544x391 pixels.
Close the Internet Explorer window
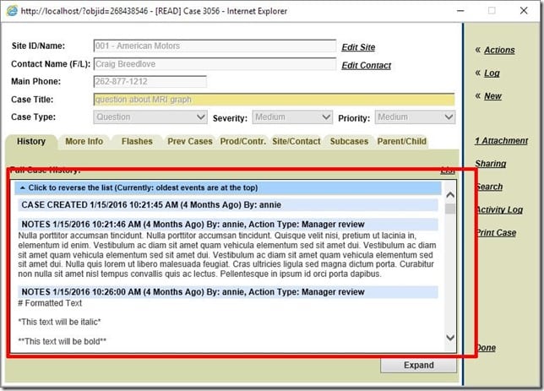pyautogui.click(x=524, y=11)
